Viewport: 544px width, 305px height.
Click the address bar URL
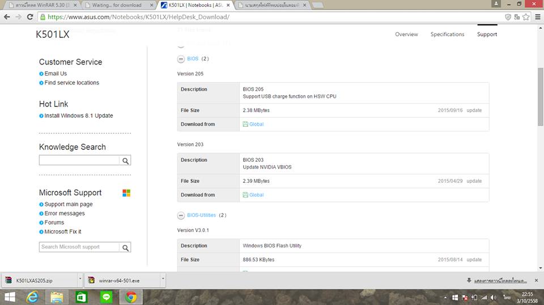(x=138, y=16)
